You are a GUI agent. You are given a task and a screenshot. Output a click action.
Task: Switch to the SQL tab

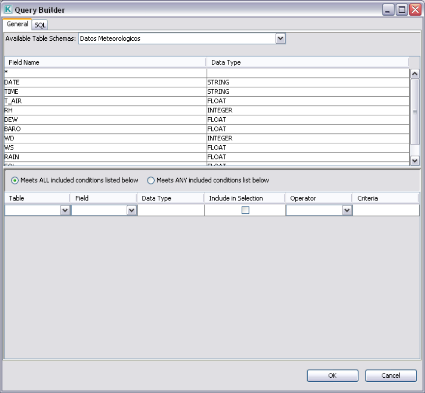(40, 25)
